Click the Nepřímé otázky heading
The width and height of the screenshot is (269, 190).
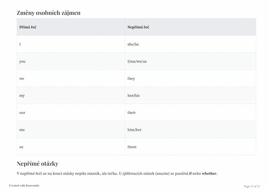(38, 164)
